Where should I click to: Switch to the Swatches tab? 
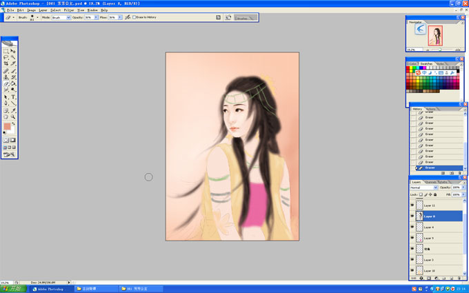coord(426,63)
